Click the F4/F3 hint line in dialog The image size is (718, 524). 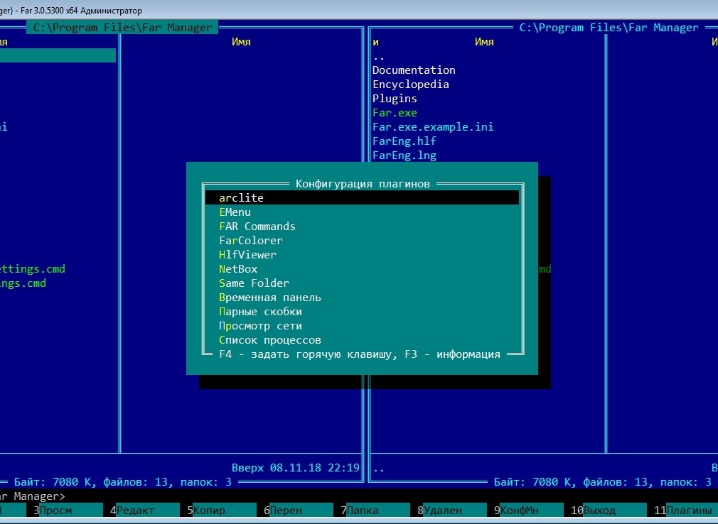[360, 354]
